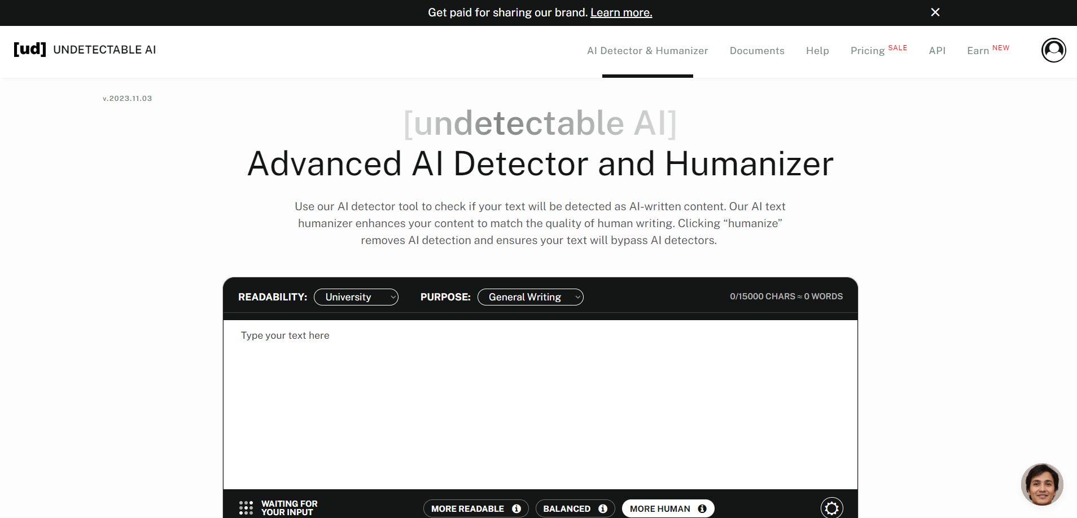Open the "Learn more." banner link
The image size is (1077, 518).
tap(621, 12)
